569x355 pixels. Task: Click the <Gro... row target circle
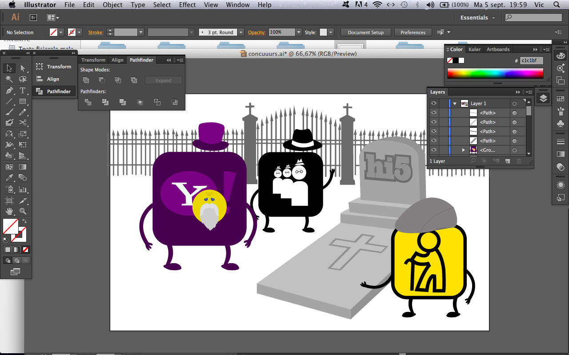pyautogui.click(x=514, y=150)
